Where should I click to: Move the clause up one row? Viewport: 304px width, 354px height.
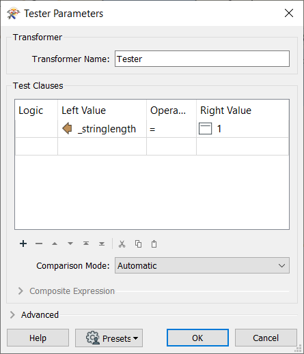pos(55,244)
